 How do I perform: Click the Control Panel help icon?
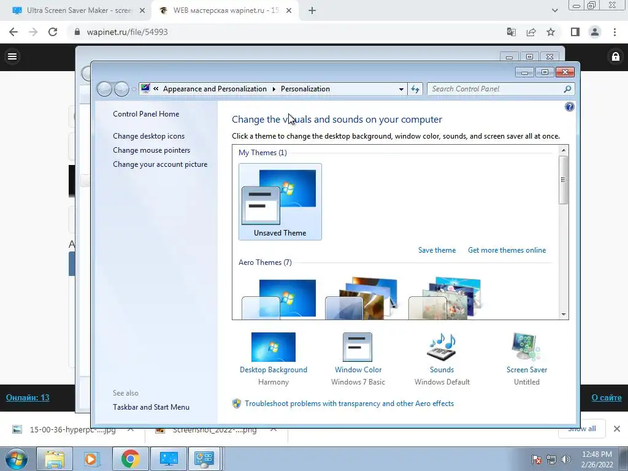tap(569, 107)
